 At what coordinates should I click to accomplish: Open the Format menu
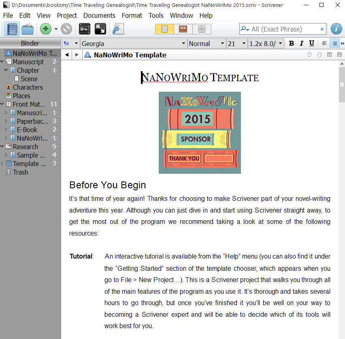[x=132, y=15]
